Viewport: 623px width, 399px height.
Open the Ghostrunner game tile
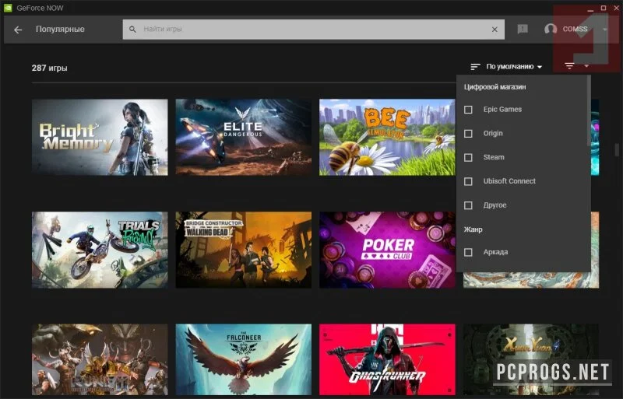[387, 359]
